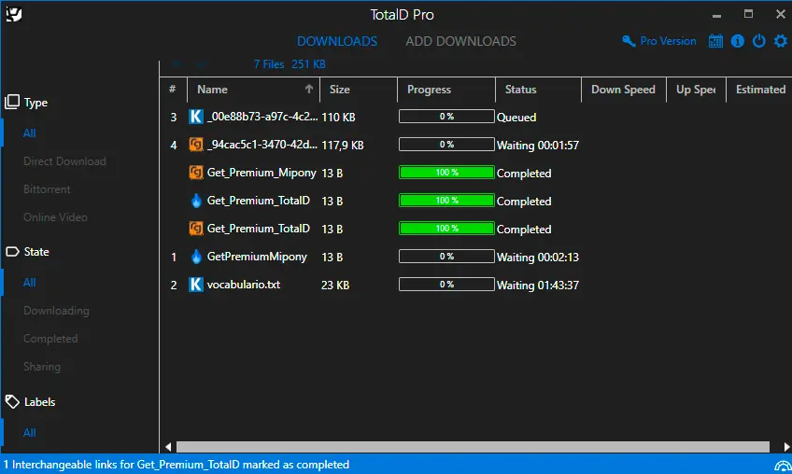Sort by the Up Speed column header
The image size is (792, 474).
pos(696,90)
